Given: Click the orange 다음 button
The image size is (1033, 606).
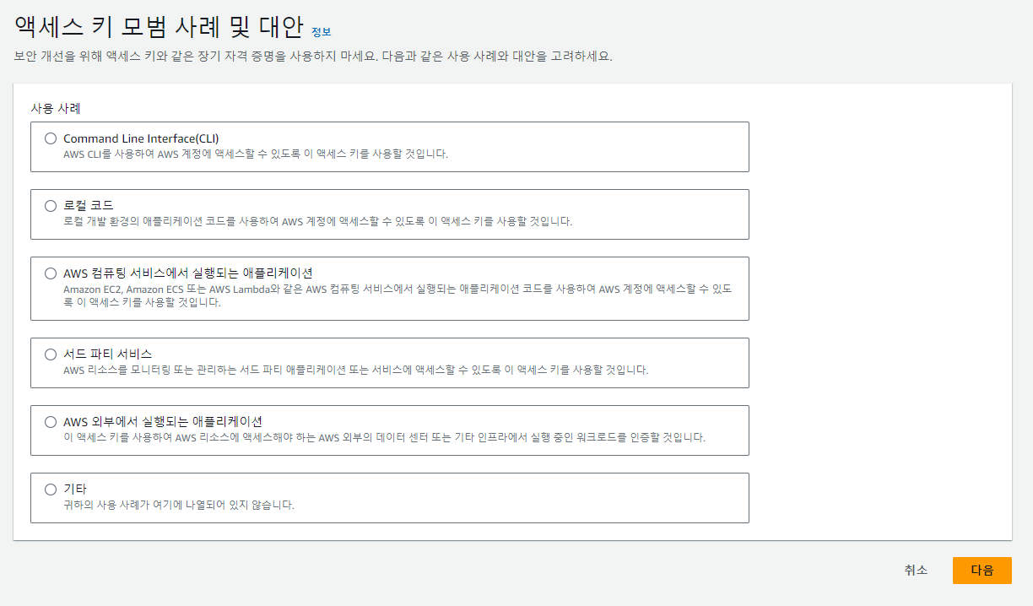Looking at the screenshot, I should coord(982,571).
